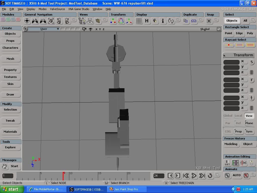Screen dimensions: 257x193
Task: Toggle the Sym symmetry option
Action: click(249, 131)
